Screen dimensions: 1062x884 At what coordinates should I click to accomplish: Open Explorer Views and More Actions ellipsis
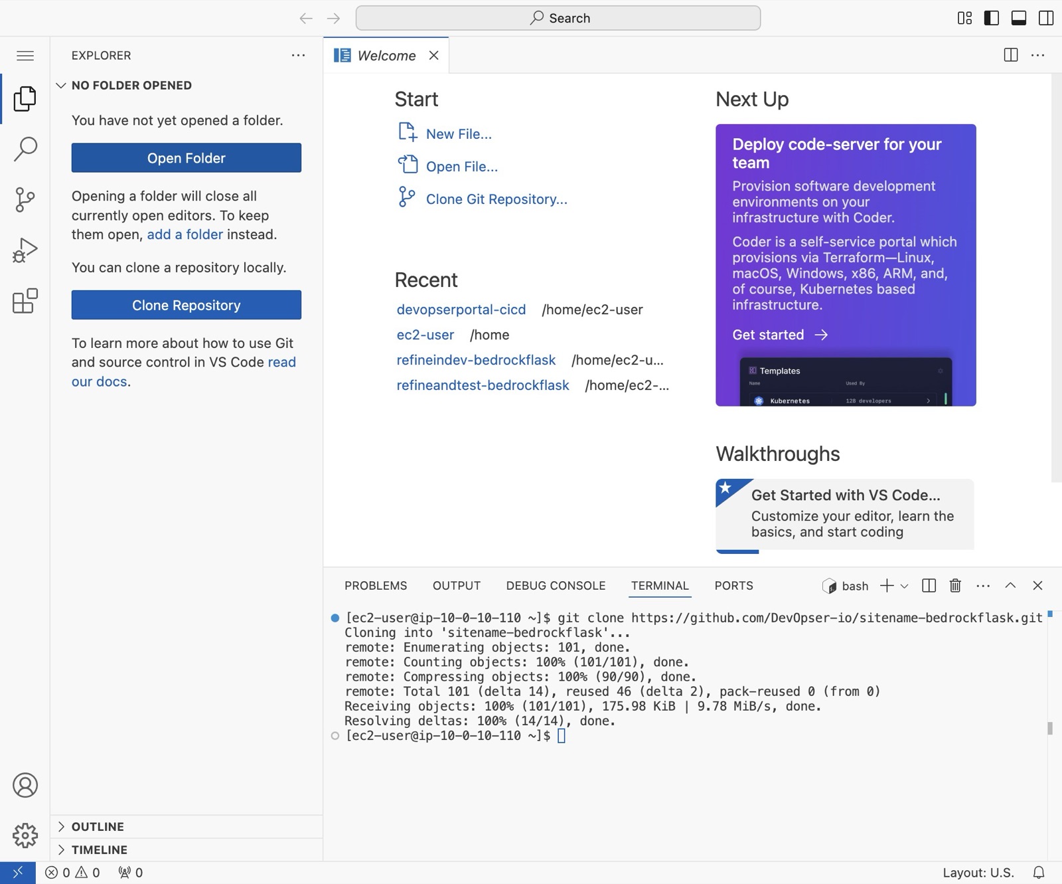(x=299, y=55)
